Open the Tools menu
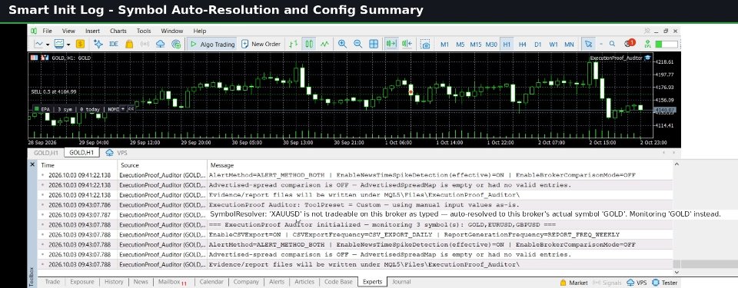Viewport: 738px width, 288px height. [144, 31]
